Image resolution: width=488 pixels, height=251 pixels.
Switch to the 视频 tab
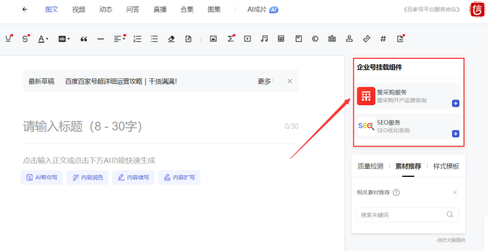coord(79,10)
